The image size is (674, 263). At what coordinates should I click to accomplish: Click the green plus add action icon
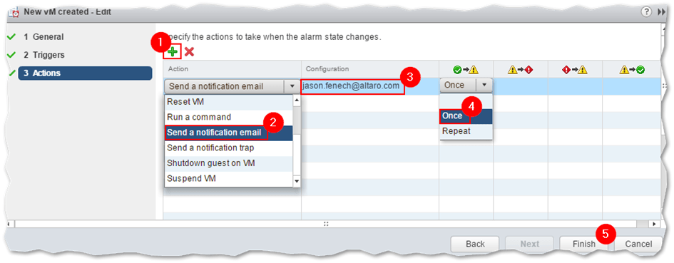pyautogui.click(x=173, y=52)
